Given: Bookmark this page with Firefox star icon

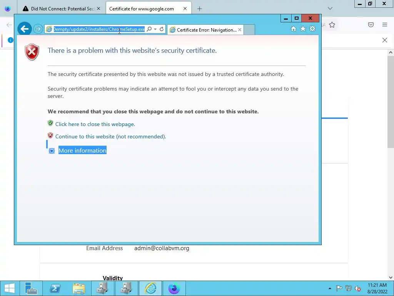Looking at the screenshot, I should click(332, 25).
